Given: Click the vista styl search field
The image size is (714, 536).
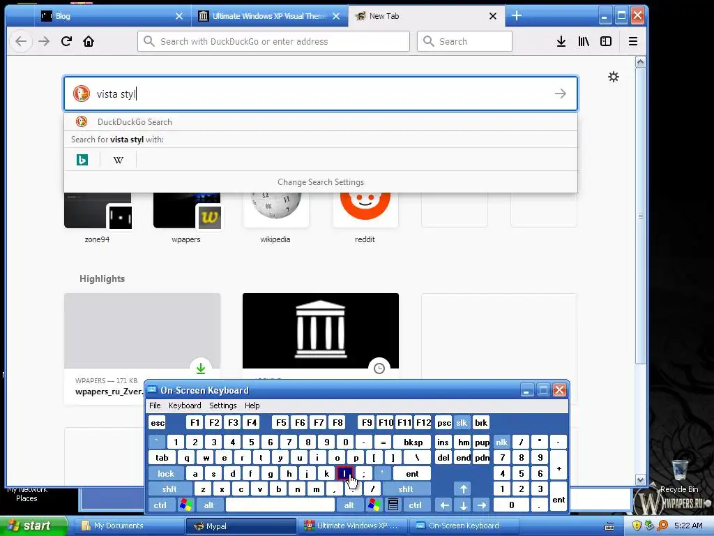Looking at the screenshot, I should click(x=321, y=94).
